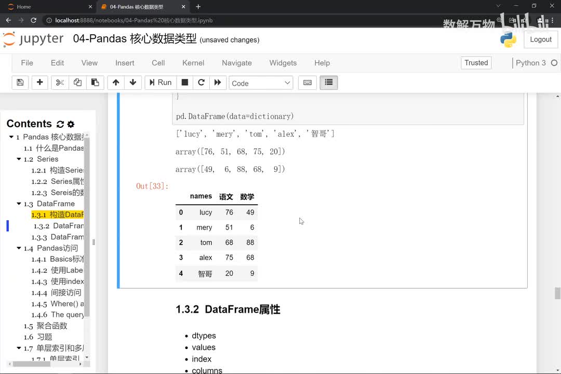Screen dimensions: 561x374
Task: Jump to 1.2.2 Series属性 section
Action: [58, 181]
